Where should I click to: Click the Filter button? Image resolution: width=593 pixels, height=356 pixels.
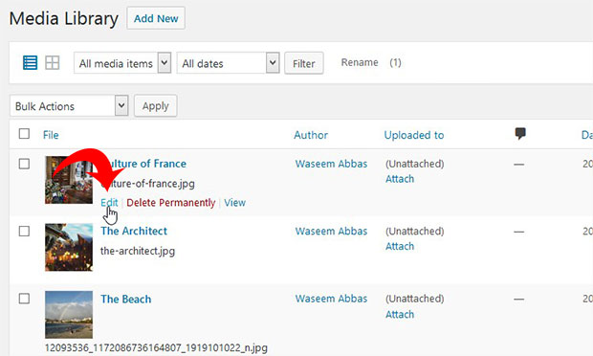[304, 63]
